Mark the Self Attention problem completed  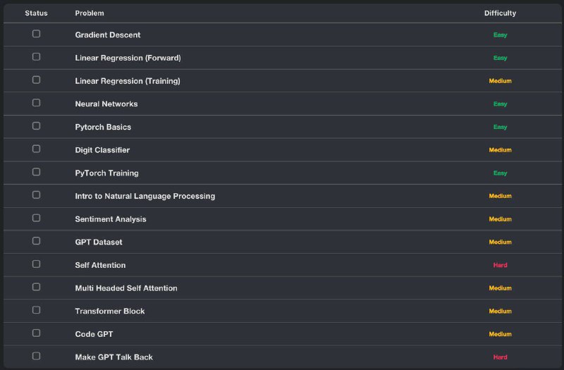tap(36, 264)
